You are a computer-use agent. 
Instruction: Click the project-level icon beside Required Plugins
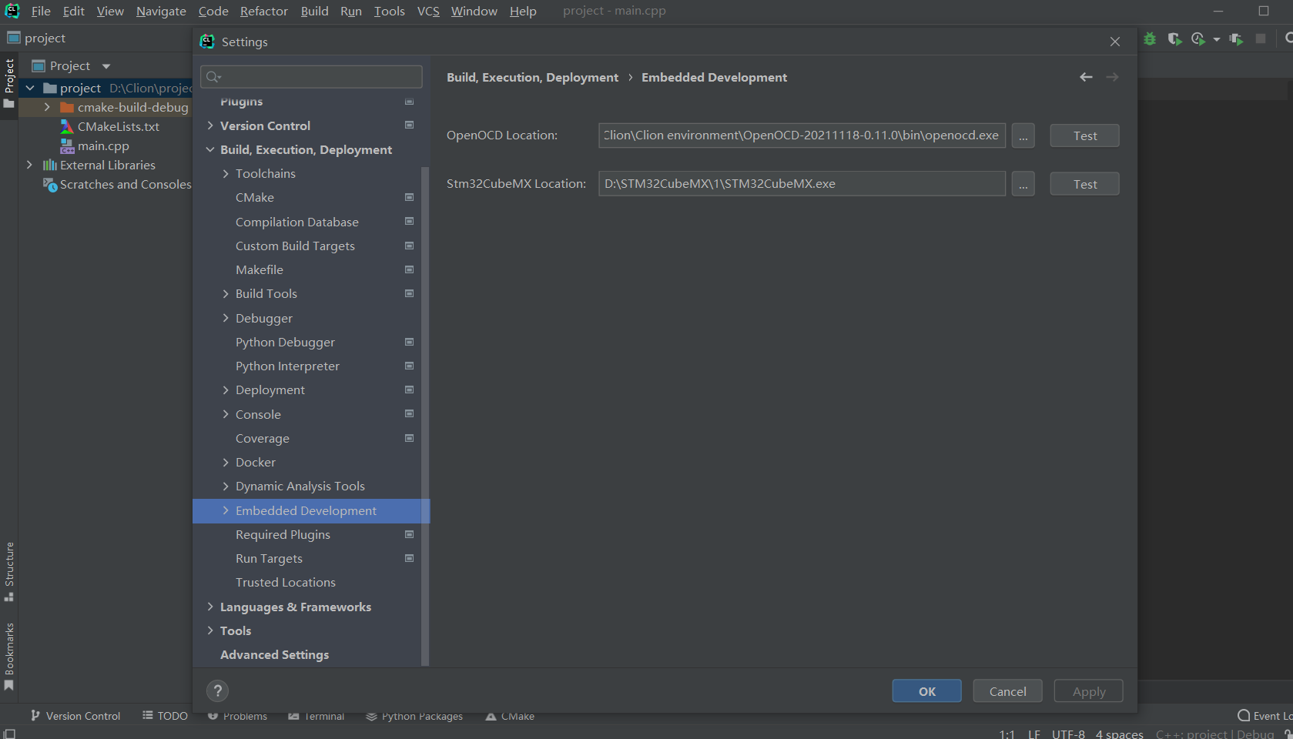pos(410,534)
